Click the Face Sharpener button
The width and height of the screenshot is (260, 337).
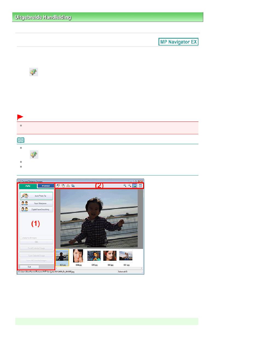(36, 203)
